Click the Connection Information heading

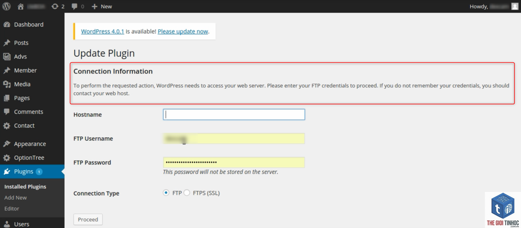tap(113, 71)
